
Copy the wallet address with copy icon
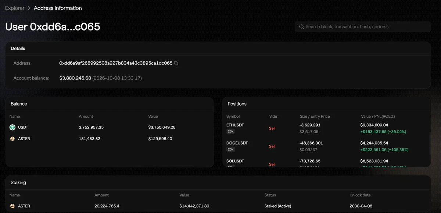tap(176, 63)
